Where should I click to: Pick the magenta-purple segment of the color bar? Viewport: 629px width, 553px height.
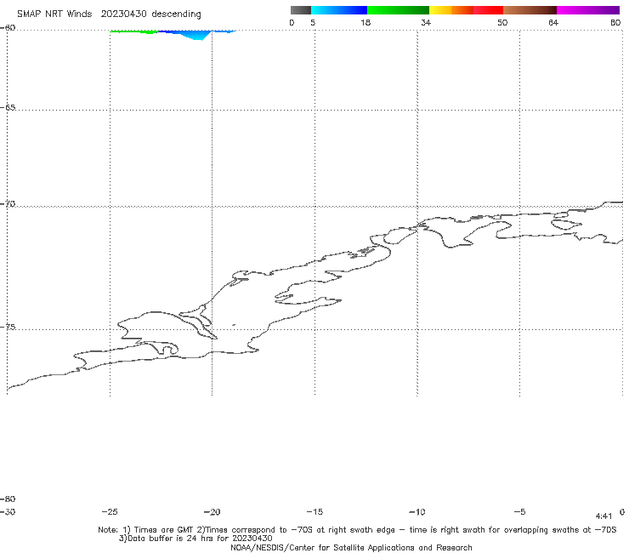click(x=588, y=10)
